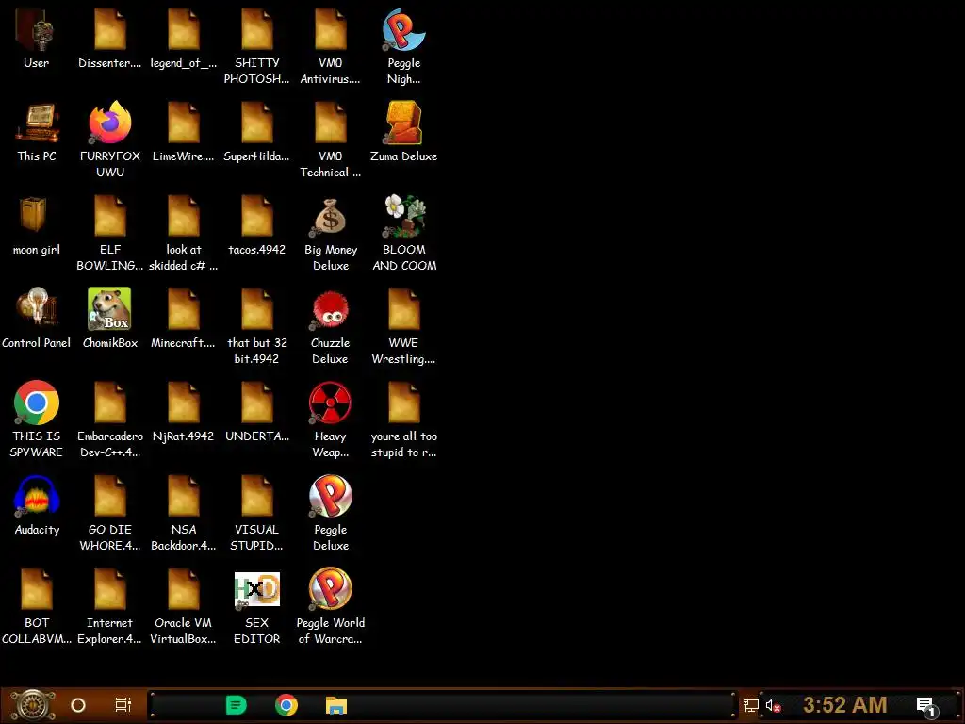Viewport: 965px width, 724px height.
Task: Select legend_of_ file icon
Action: point(184,29)
